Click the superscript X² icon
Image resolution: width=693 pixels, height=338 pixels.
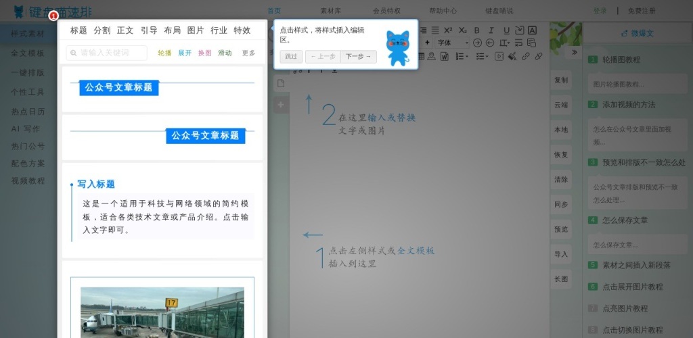(x=447, y=30)
